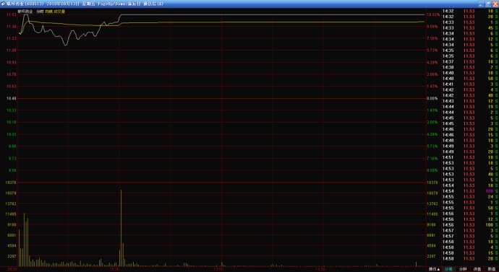Click the application icon in the title bar
Screen dimensions: 499x272
pos(3,4)
